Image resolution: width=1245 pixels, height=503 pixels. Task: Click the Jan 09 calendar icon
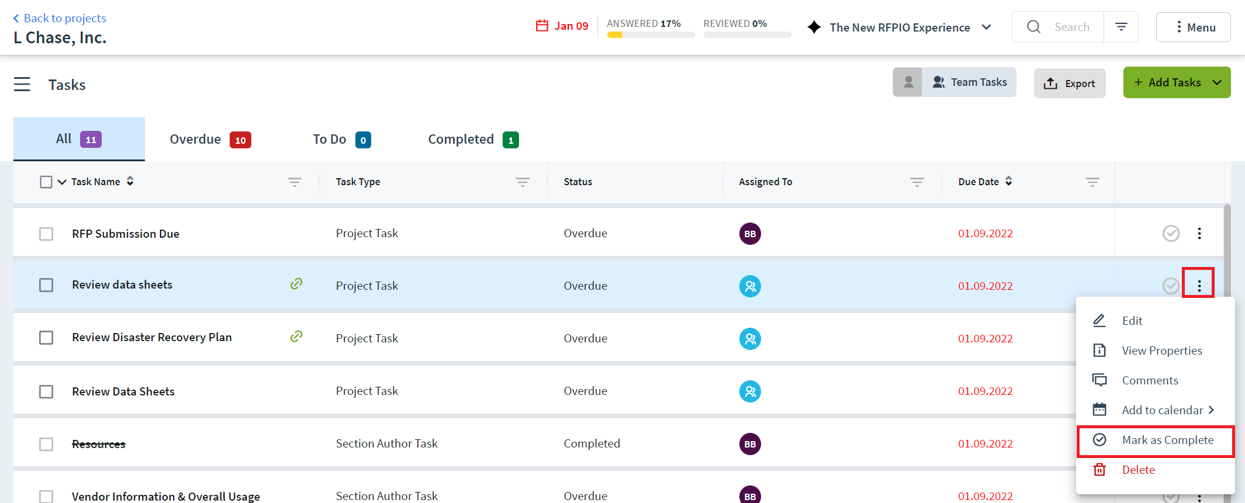coord(542,26)
